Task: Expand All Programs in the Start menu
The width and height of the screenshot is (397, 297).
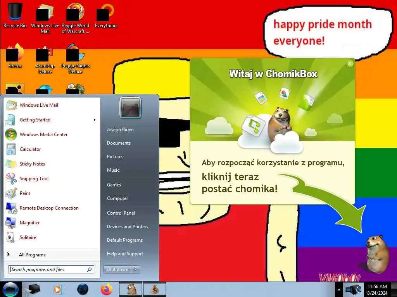Action: point(52,254)
